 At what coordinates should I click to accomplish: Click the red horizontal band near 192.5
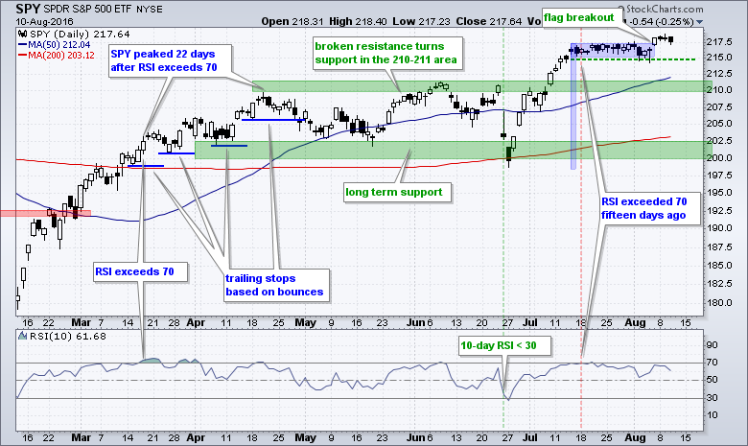pos(45,212)
